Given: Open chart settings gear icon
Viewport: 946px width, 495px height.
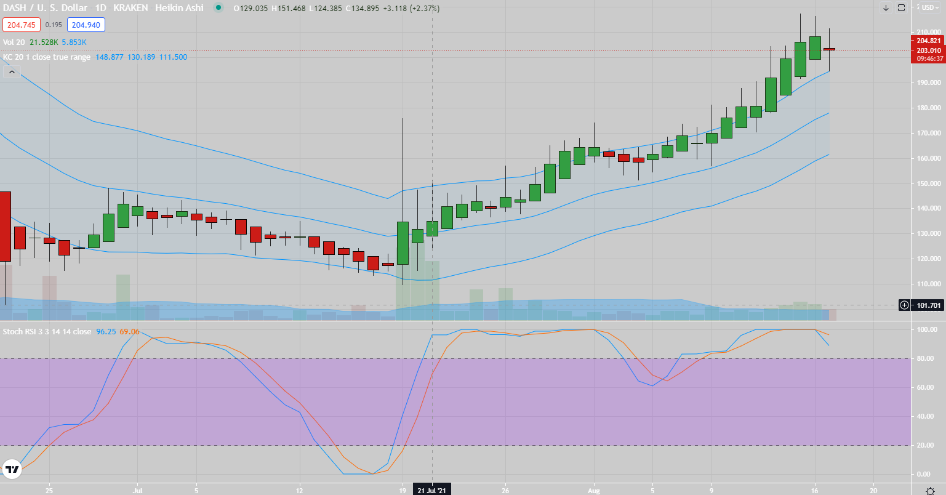Looking at the screenshot, I should 930,491.
